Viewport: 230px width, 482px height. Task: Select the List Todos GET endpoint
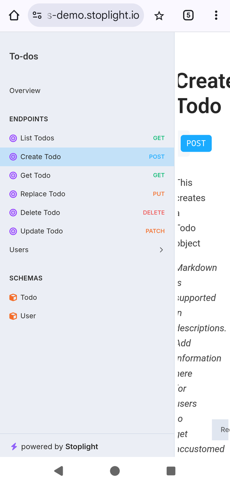click(87, 138)
